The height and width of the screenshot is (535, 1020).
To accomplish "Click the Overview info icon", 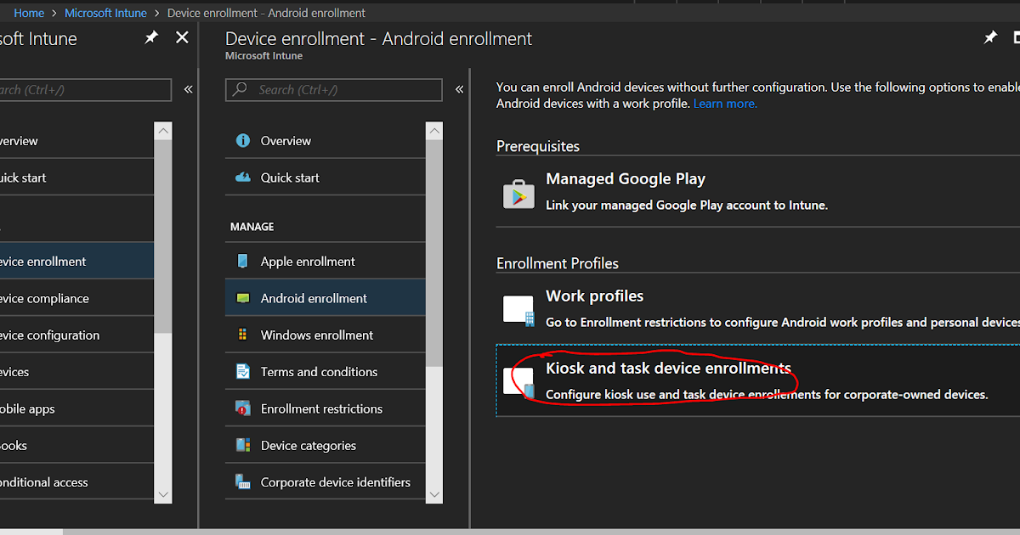I will tap(245, 140).
